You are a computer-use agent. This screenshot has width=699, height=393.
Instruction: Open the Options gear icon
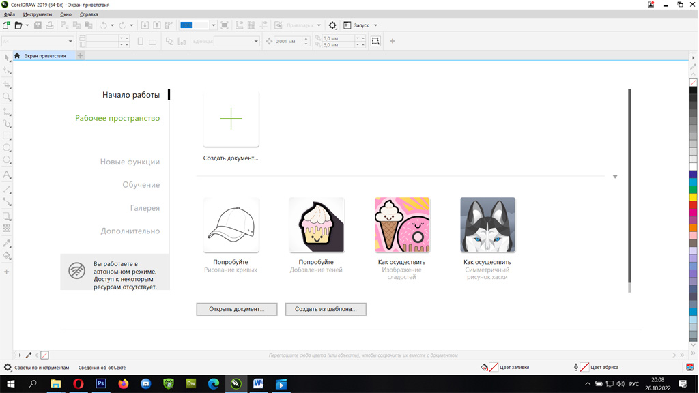(332, 25)
